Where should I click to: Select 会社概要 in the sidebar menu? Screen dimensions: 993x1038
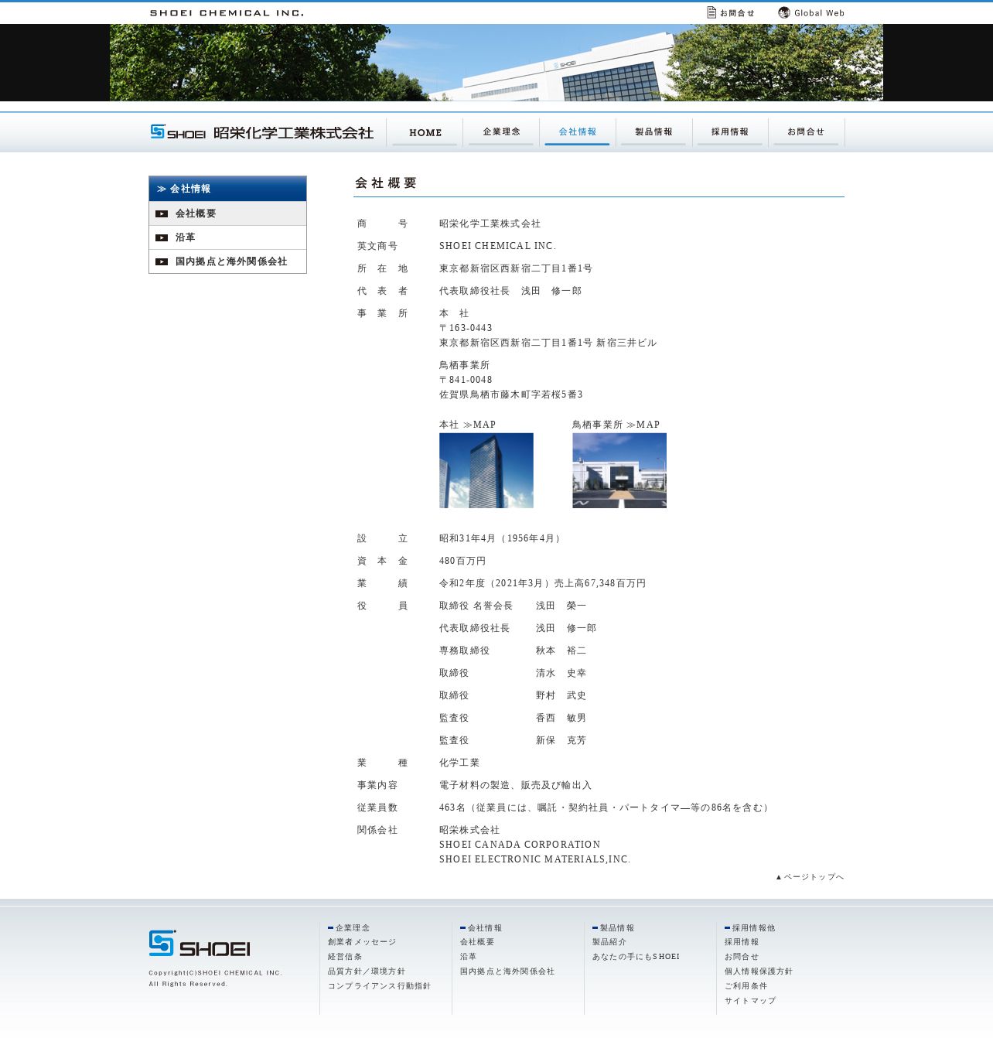(227, 213)
